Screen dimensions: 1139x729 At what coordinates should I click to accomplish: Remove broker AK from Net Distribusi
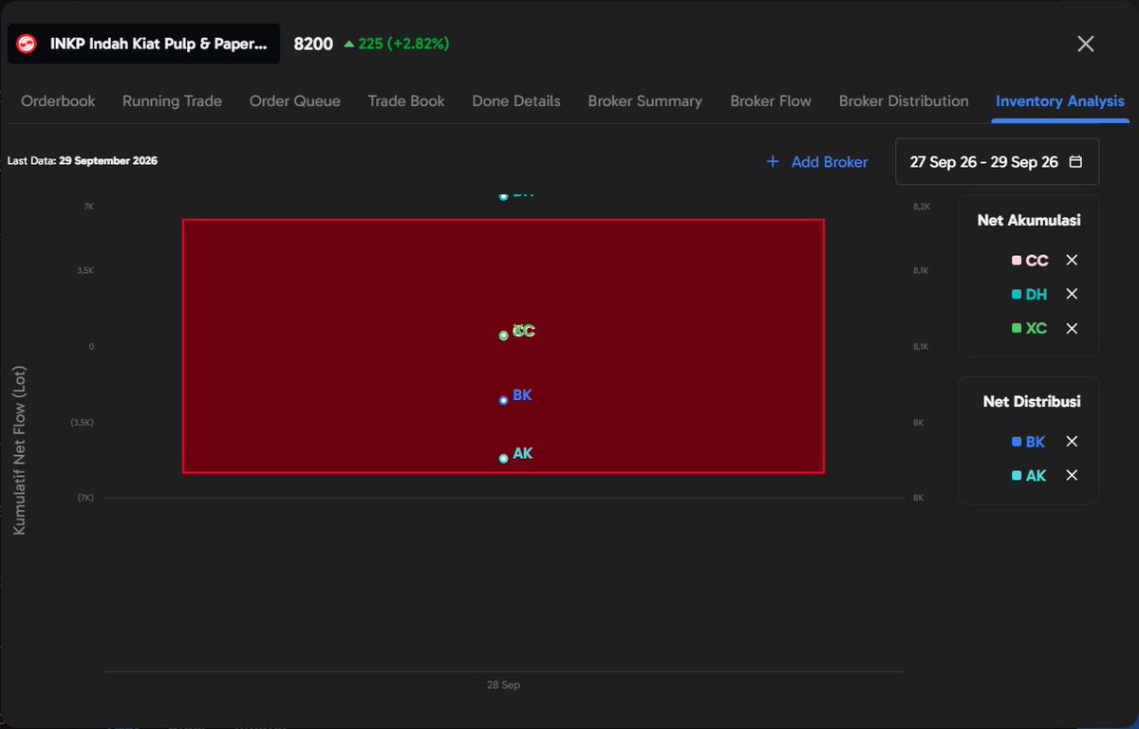1072,476
